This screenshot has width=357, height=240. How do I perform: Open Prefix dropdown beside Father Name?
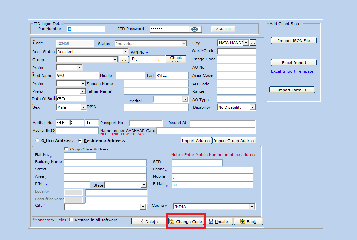click(x=83, y=91)
